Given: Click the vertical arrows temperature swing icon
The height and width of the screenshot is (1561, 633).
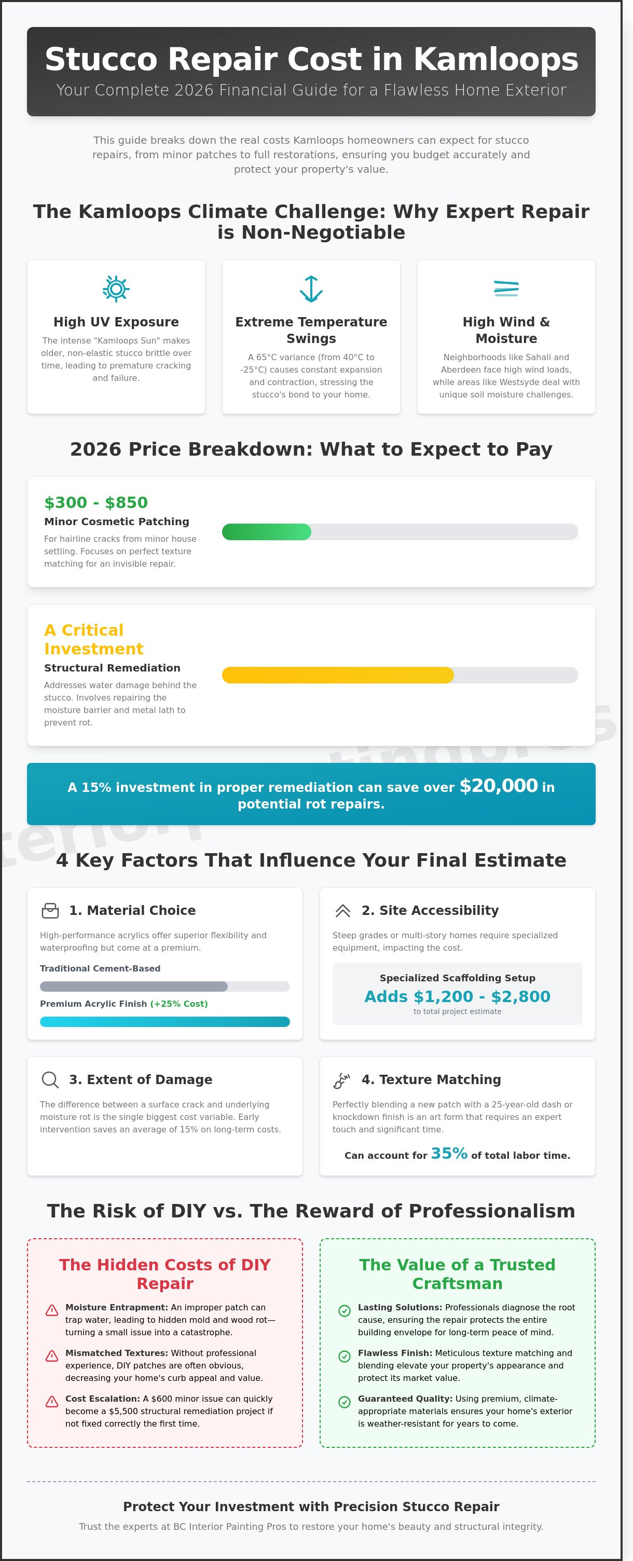Looking at the screenshot, I should 311,289.
